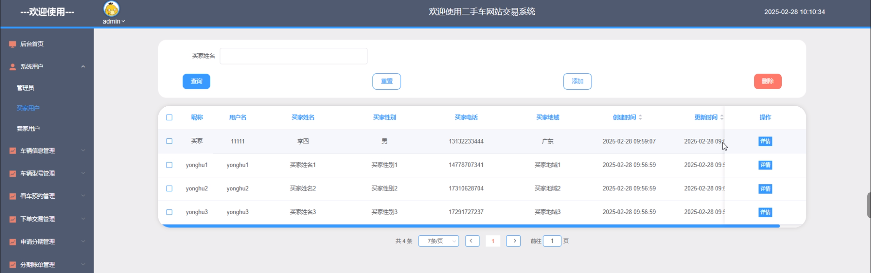Image resolution: width=871 pixels, height=273 pixels.
Task: Go to previous page arrow
Action: coord(472,241)
